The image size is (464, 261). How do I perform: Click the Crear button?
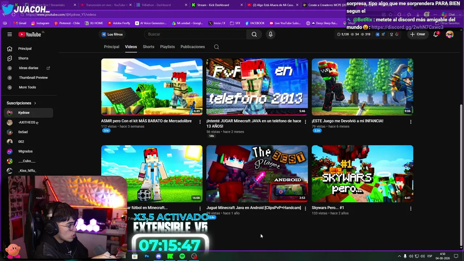pos(417,34)
